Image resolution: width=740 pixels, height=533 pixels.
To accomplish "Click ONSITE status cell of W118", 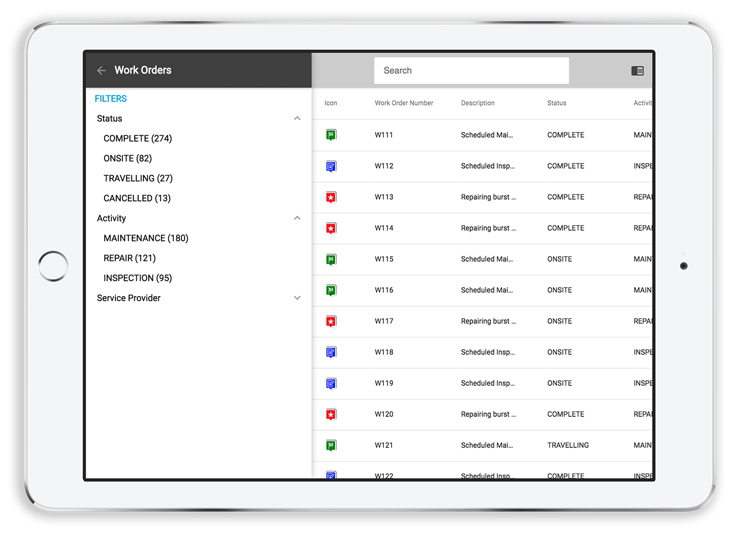I will 559,352.
